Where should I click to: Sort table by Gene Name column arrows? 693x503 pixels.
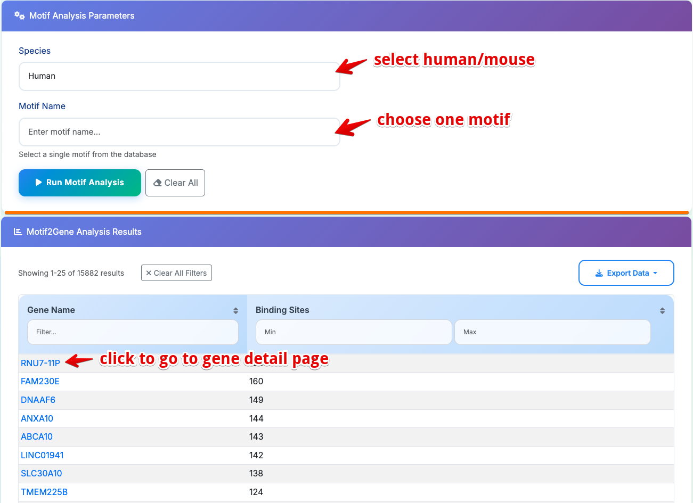(x=235, y=311)
